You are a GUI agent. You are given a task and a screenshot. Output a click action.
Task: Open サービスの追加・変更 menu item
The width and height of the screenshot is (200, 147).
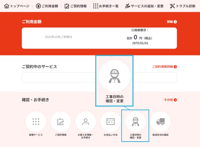pyautogui.click(x=144, y=6)
